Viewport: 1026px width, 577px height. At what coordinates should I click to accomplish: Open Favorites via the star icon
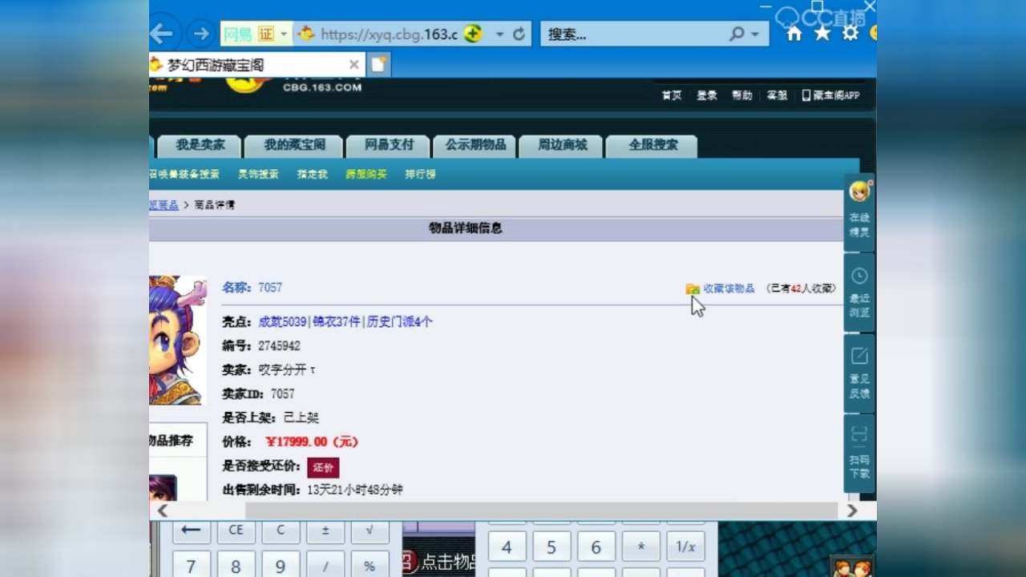822,34
